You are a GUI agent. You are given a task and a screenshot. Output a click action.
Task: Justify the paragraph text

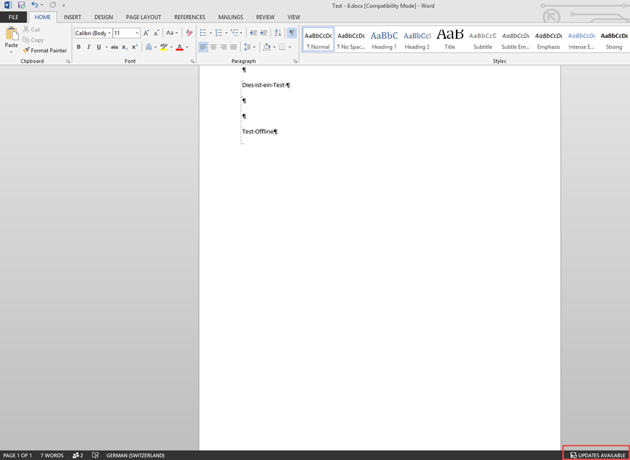[234, 47]
